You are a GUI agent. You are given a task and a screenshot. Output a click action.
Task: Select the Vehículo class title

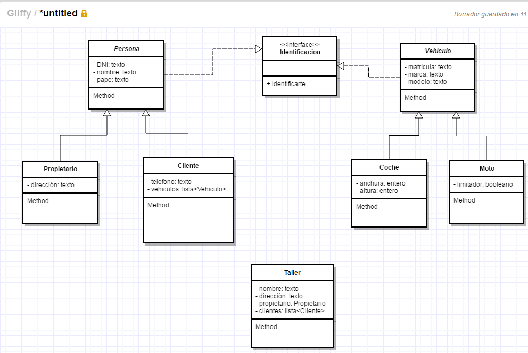(x=438, y=51)
